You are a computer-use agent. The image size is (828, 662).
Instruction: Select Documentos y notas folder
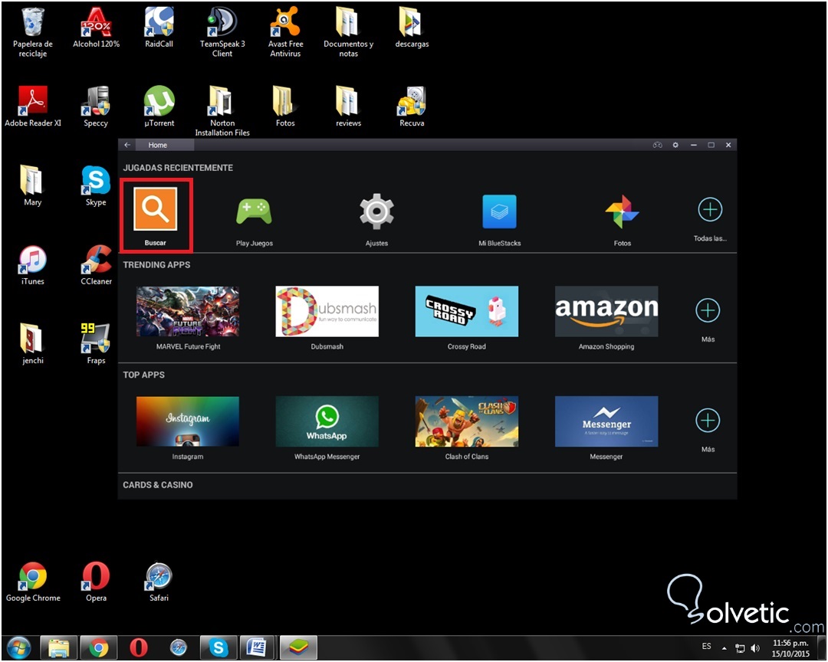point(349,31)
